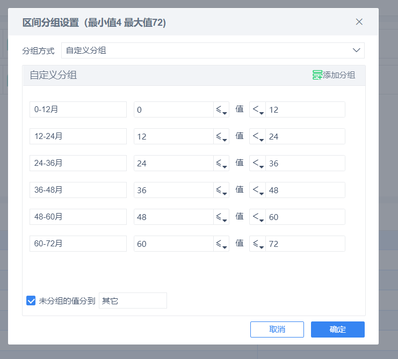Click the lower value field containing 36
The width and height of the screenshot is (398, 359).
point(174,190)
